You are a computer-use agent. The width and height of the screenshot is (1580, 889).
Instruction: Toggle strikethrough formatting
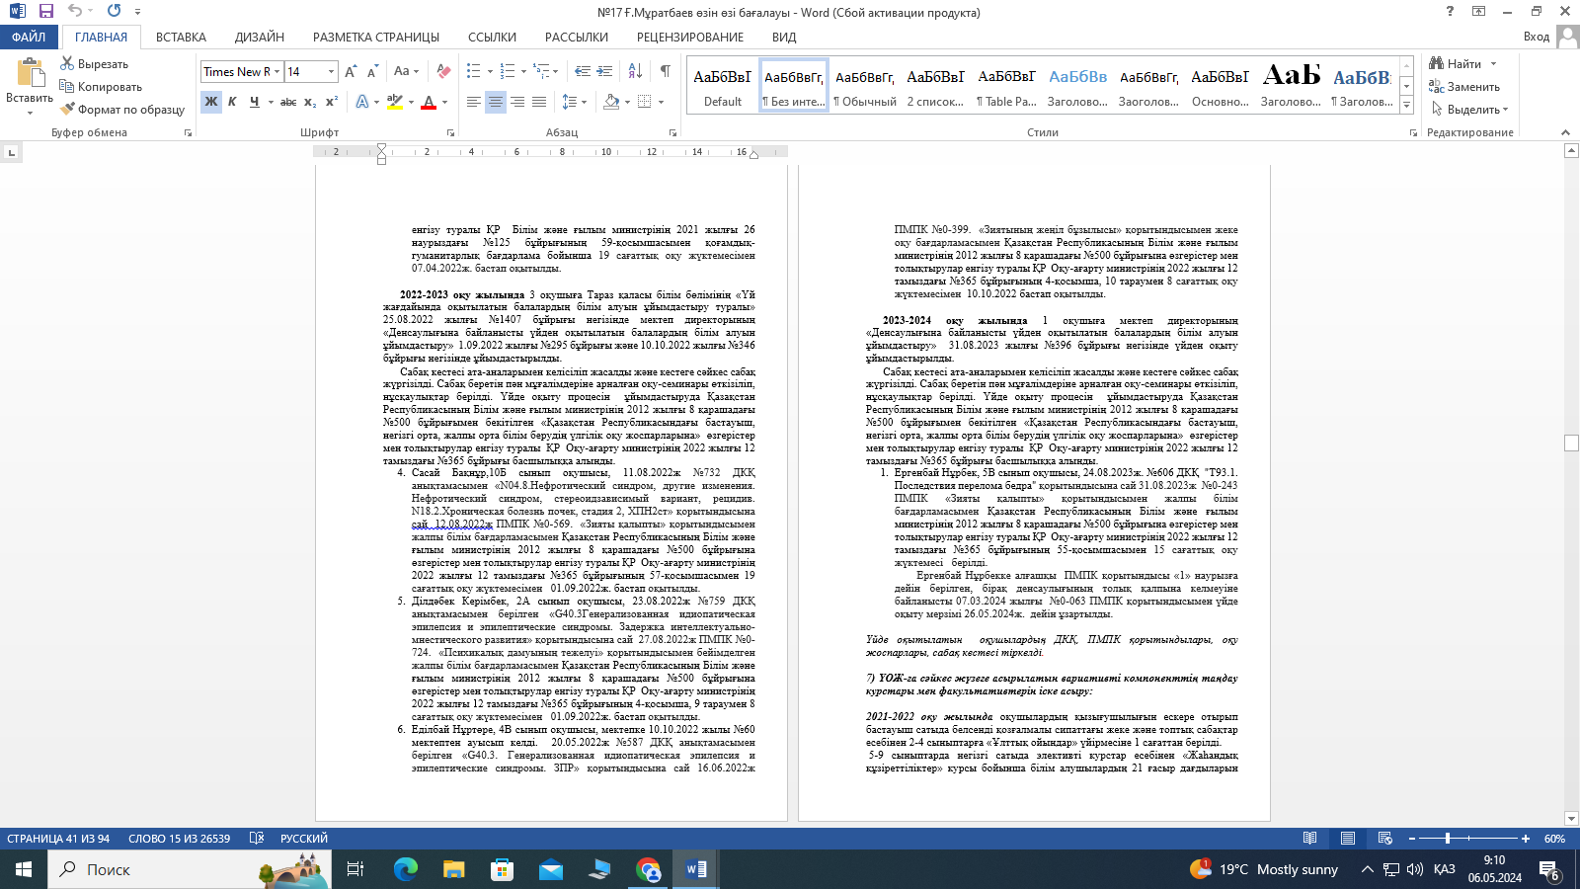coord(288,101)
